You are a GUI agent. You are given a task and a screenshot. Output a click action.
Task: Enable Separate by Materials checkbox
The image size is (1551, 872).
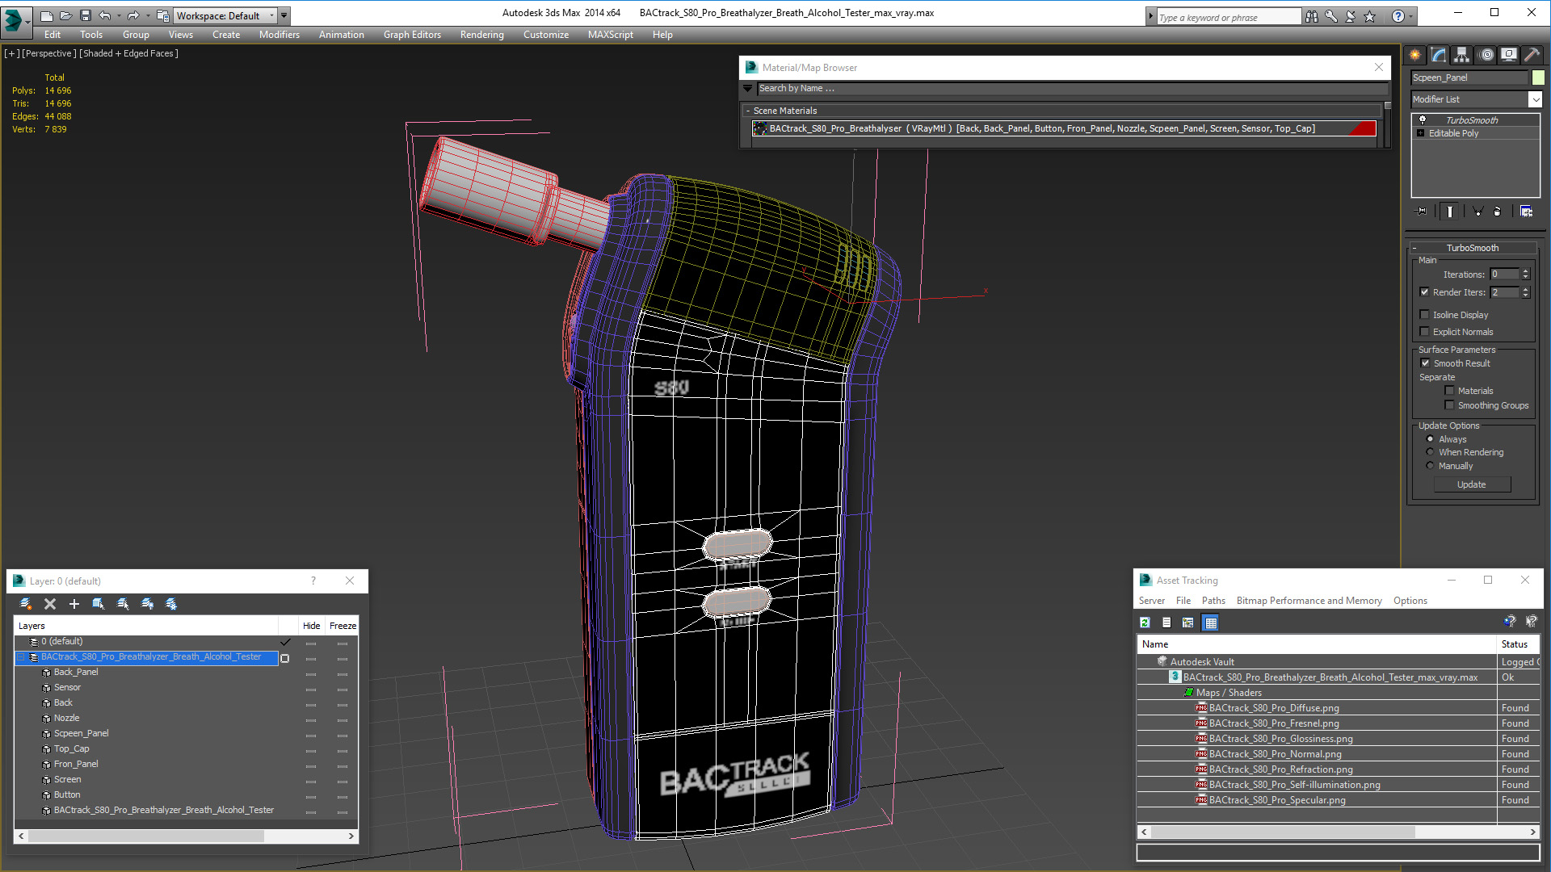pos(1449,391)
